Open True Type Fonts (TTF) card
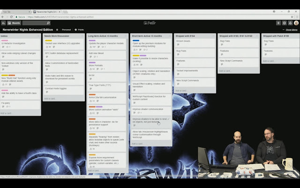Viewport: 300px width, 188px height. tap(107, 86)
